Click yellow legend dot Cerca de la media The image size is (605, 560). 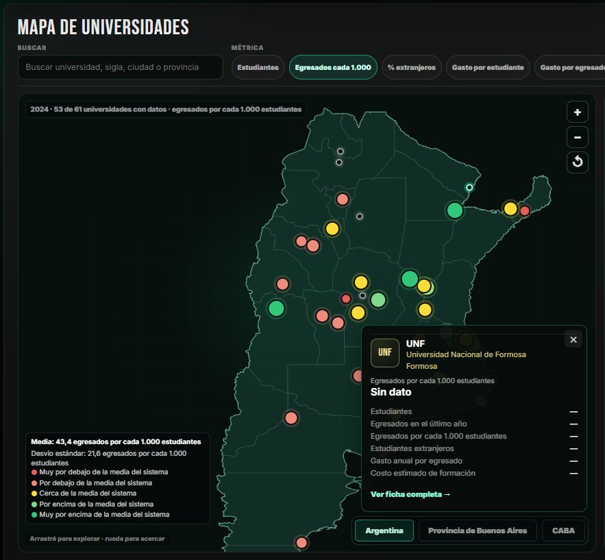click(x=34, y=494)
